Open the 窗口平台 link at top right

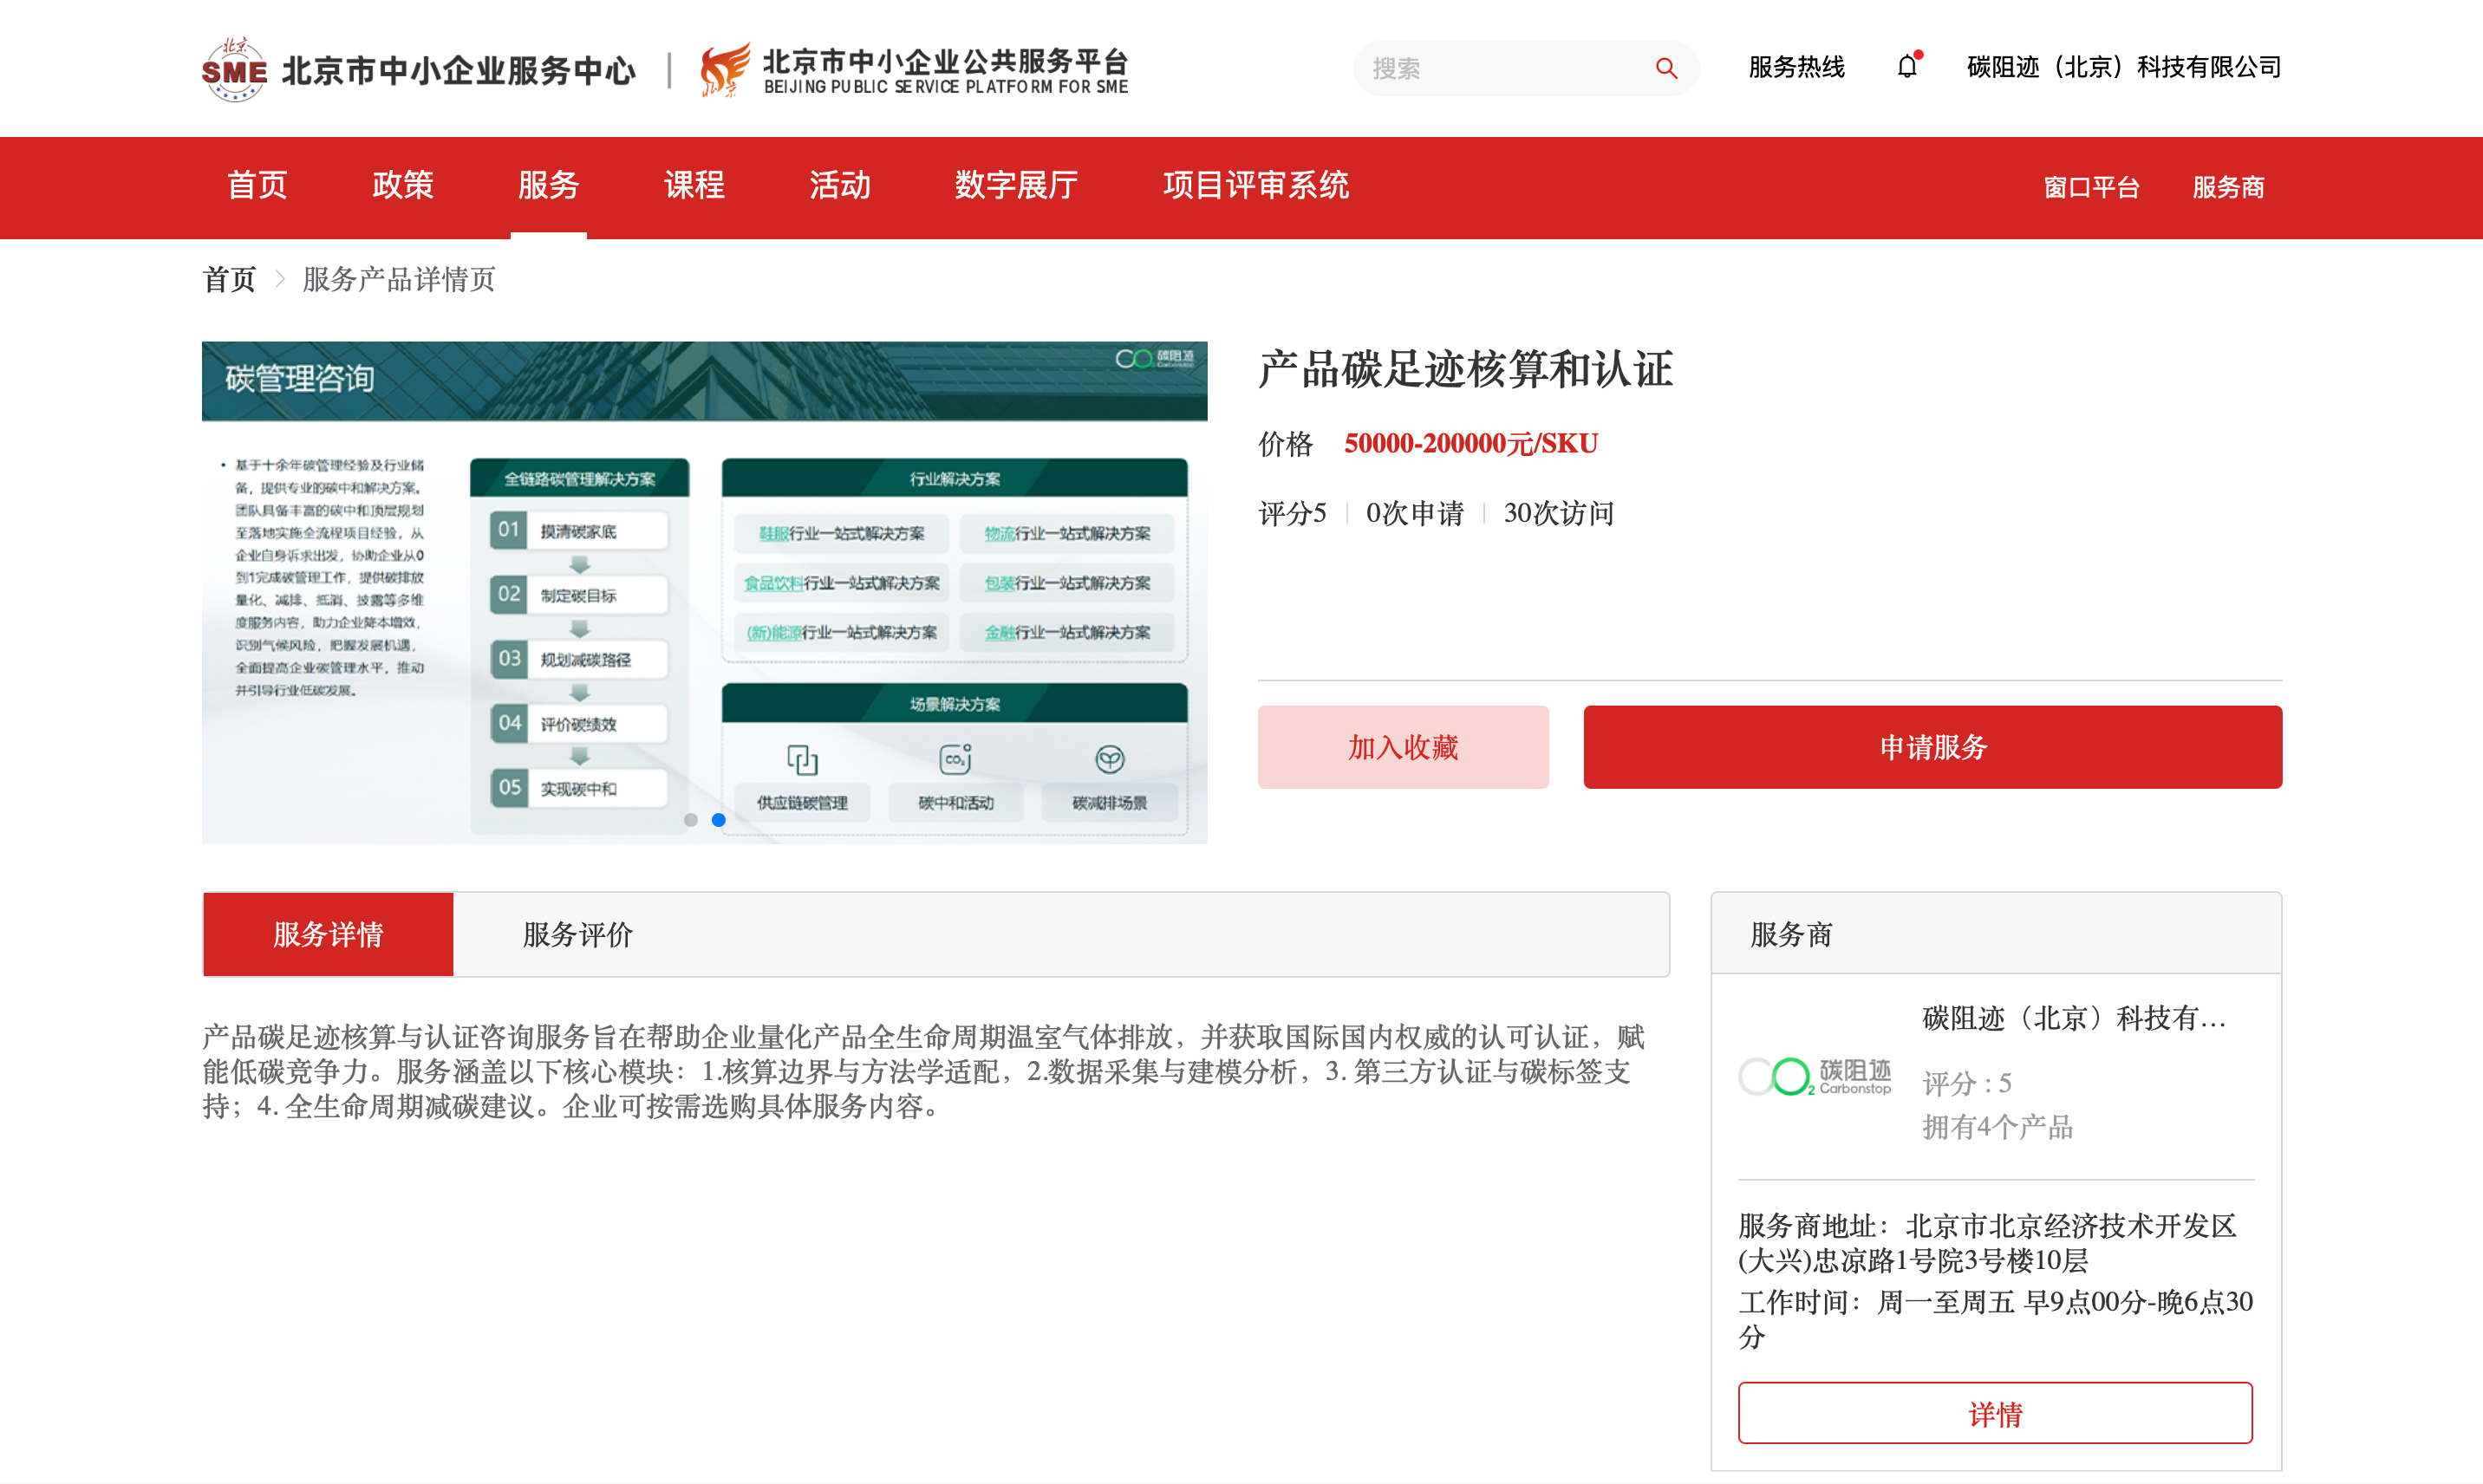pyautogui.click(x=2092, y=187)
